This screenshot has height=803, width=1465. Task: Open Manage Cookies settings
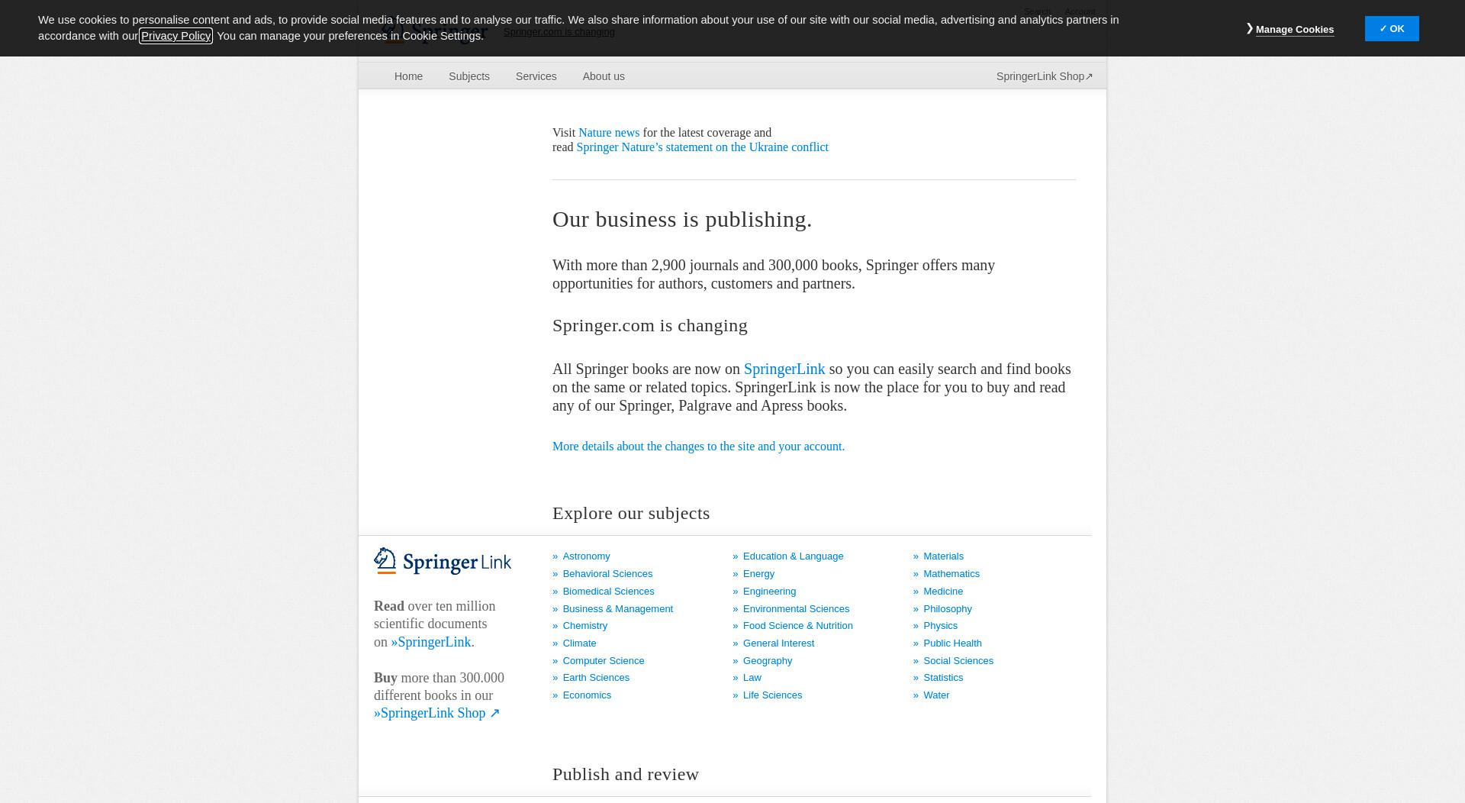pos(1294,30)
